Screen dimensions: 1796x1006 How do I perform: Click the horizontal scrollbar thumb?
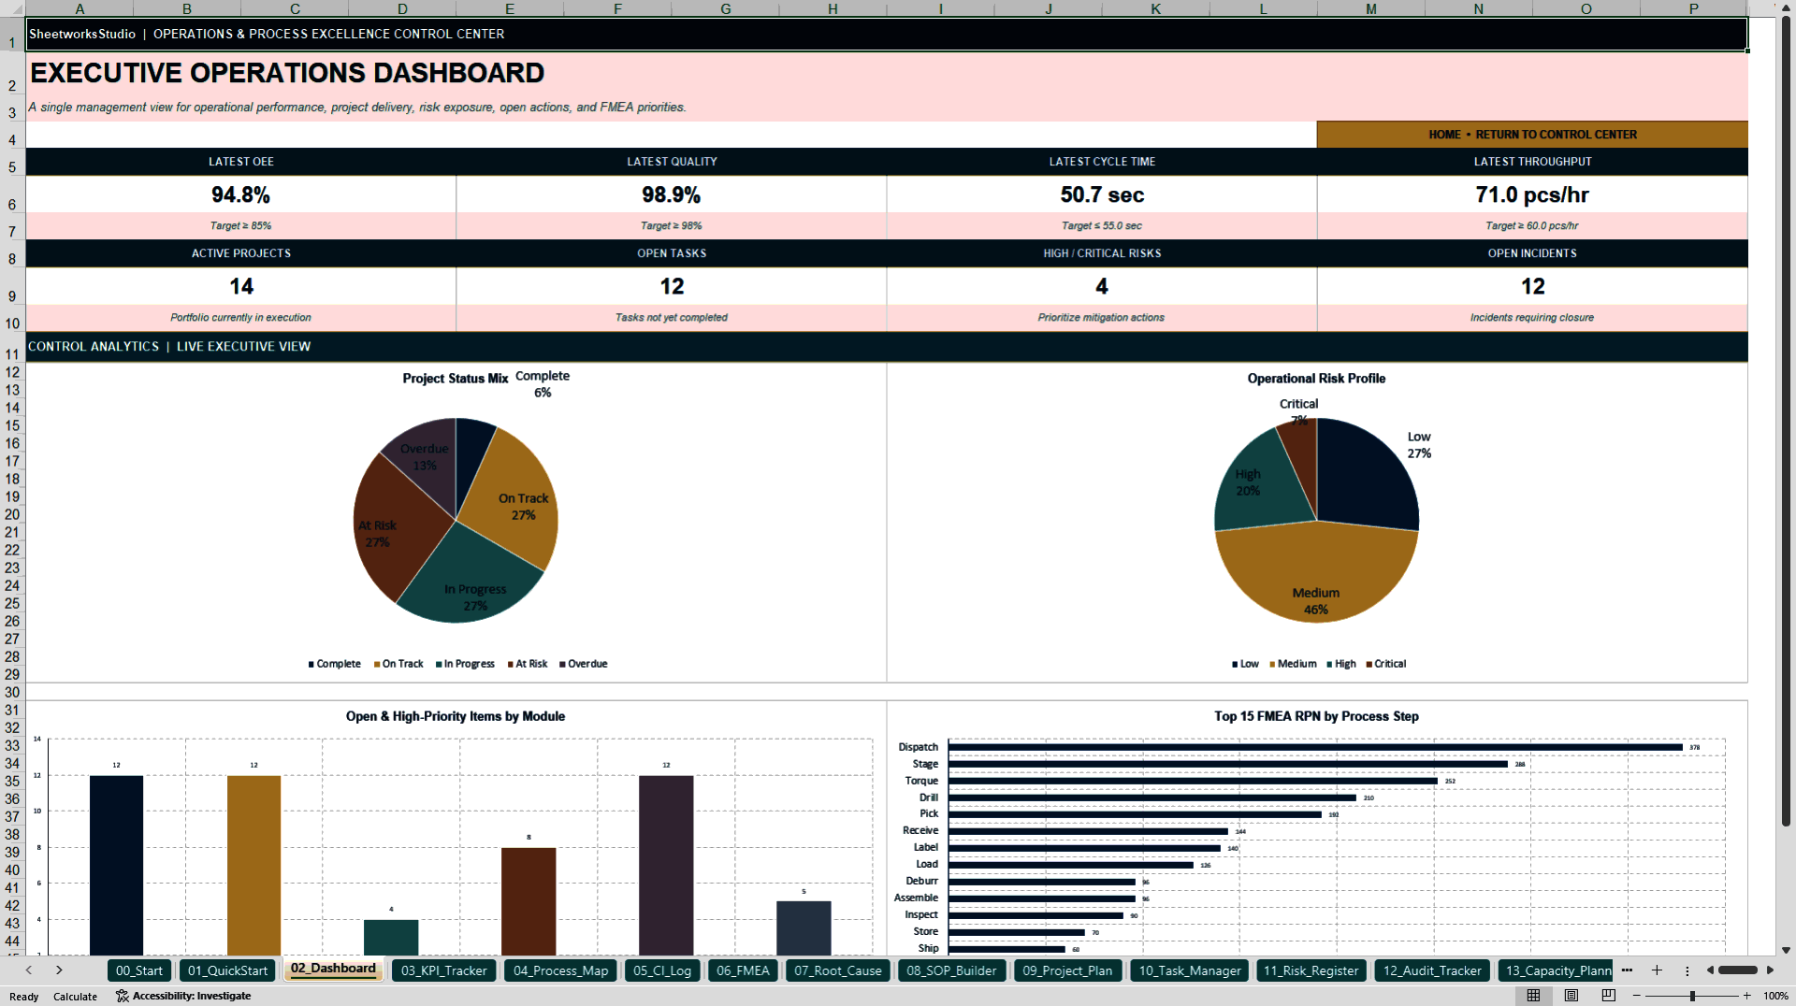[1738, 970]
